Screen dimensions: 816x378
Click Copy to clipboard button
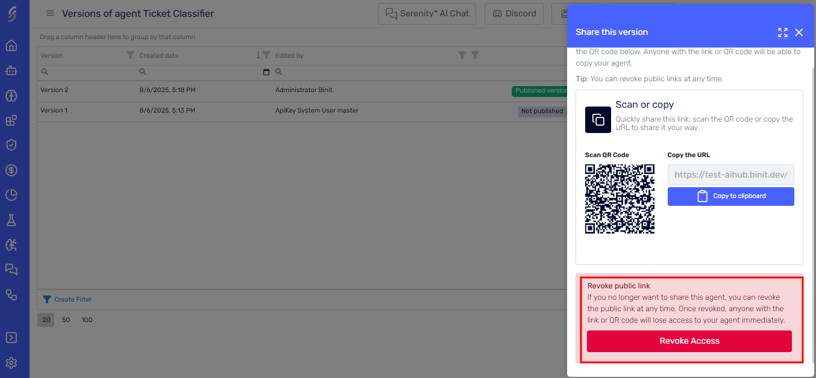(x=731, y=196)
